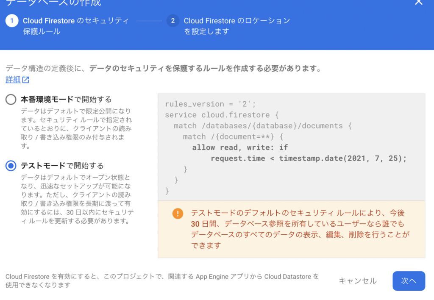Select the 本番環境モード radio button
This screenshot has width=434, height=300.
tap(11, 99)
